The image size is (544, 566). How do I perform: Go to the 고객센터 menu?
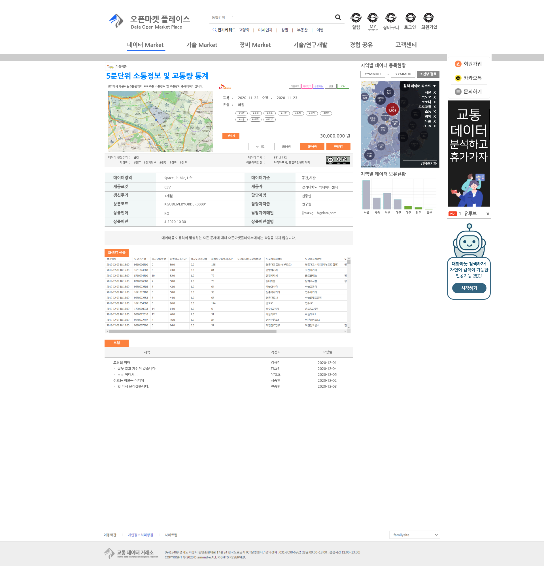[x=406, y=45]
